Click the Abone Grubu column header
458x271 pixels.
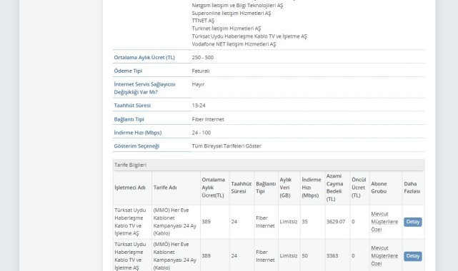(379, 188)
